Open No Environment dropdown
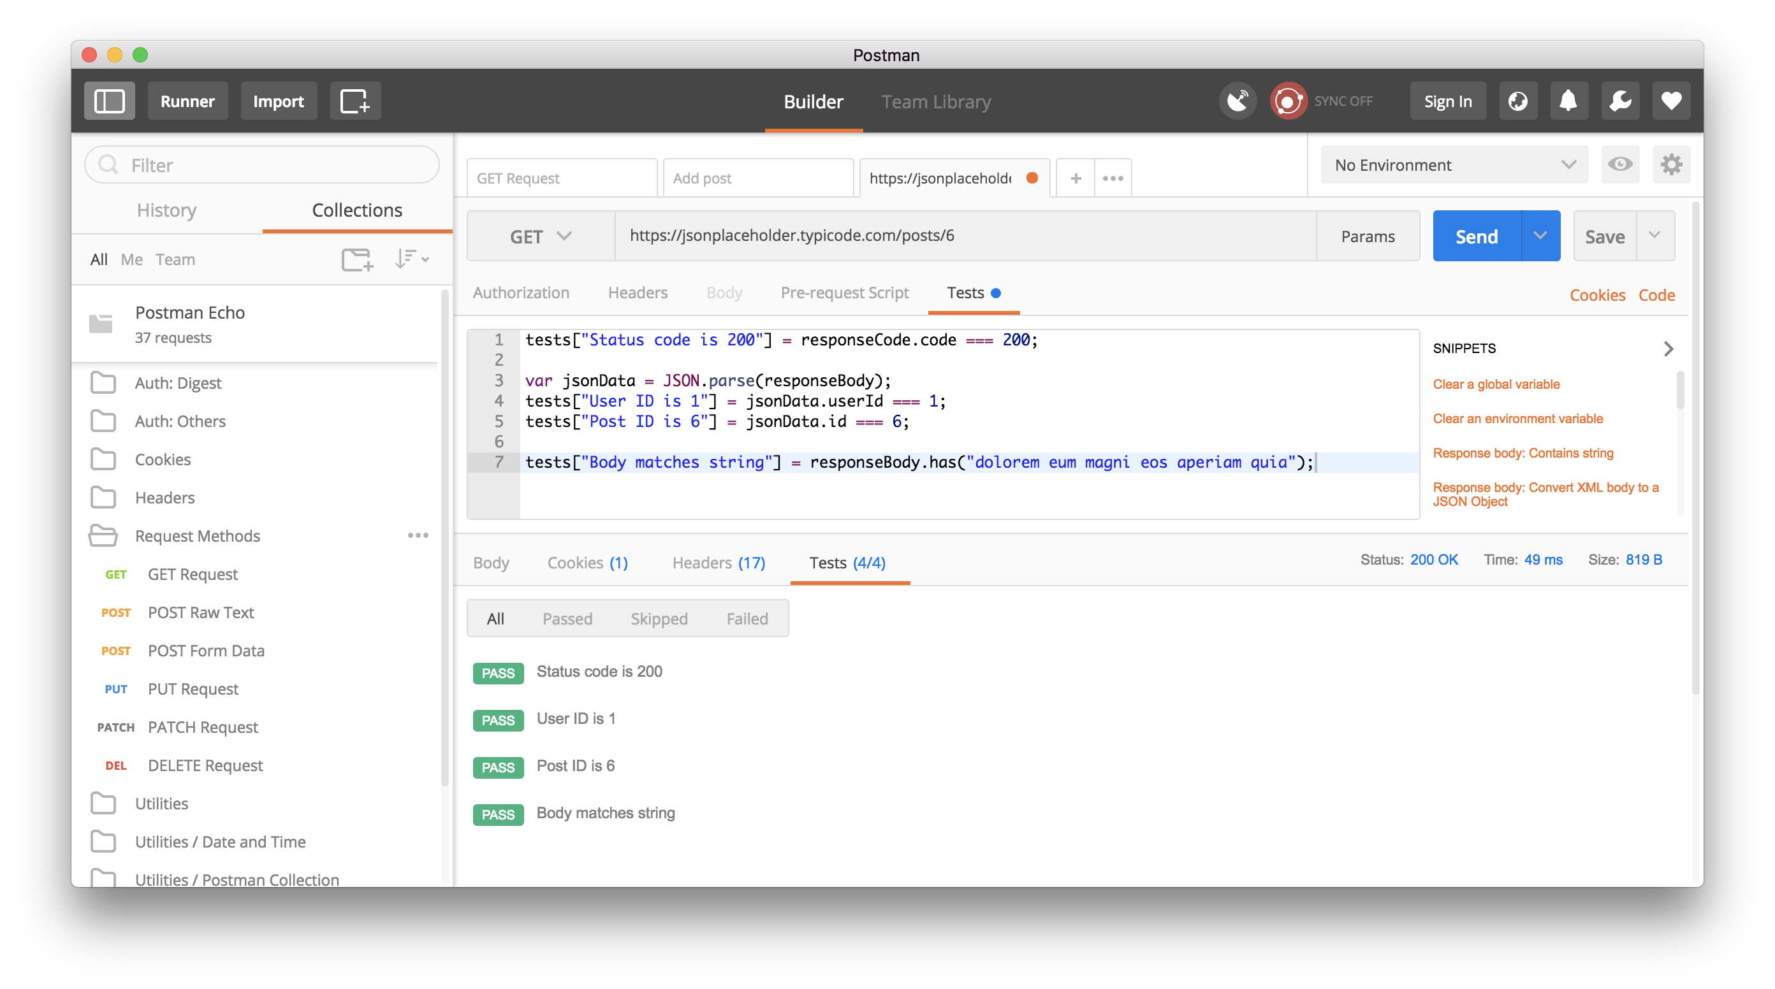The height and width of the screenshot is (989, 1775). pos(1454,164)
